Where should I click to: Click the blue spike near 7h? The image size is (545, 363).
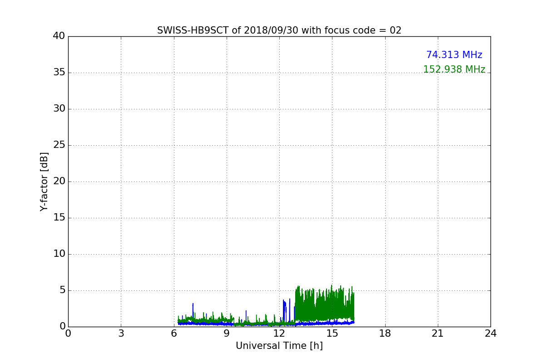coord(193,313)
